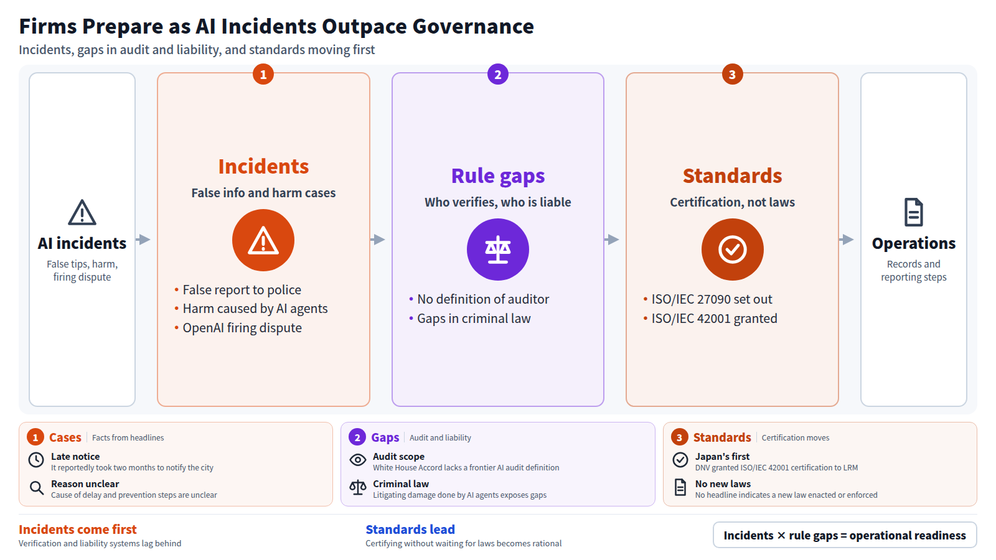This screenshot has height=560, width=996.
Task: Click the 'Standards lead' heading
Action: click(x=410, y=530)
